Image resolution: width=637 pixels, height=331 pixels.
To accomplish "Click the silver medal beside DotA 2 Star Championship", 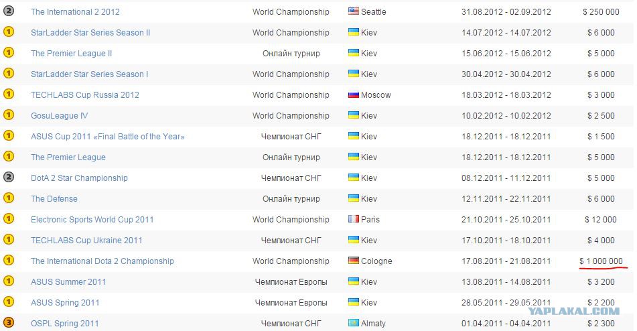I will 9,178.
